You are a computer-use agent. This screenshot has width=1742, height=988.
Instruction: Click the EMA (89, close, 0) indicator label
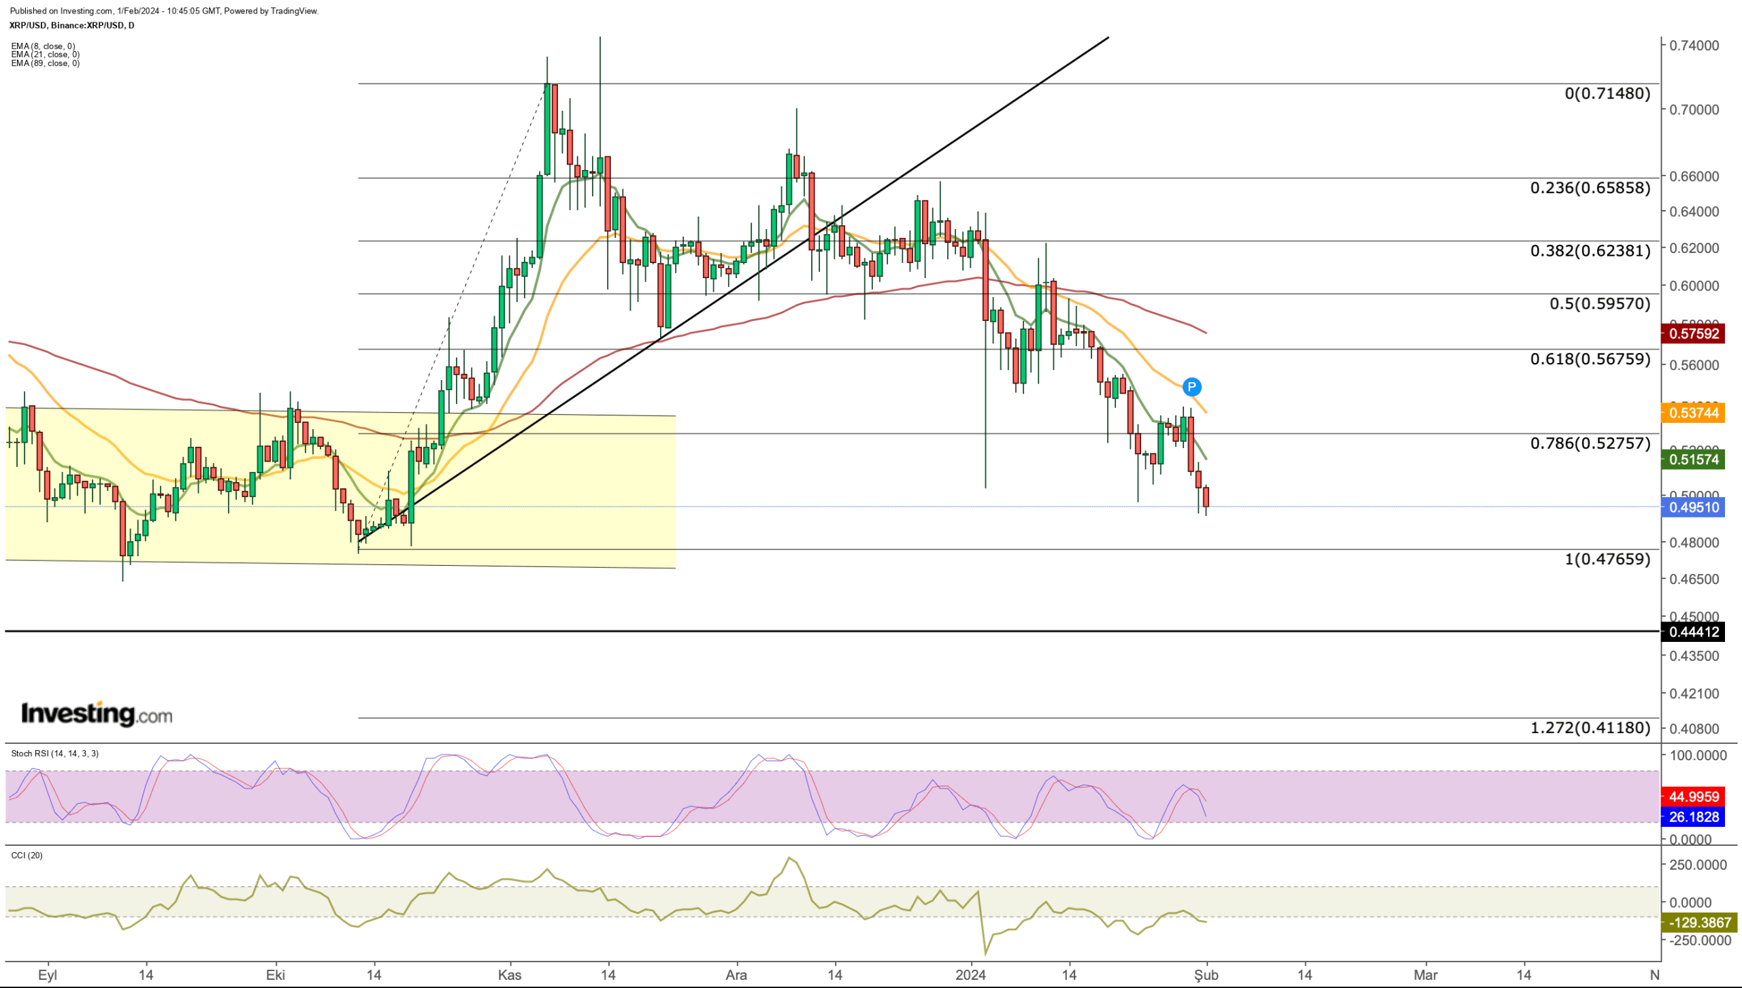click(45, 63)
